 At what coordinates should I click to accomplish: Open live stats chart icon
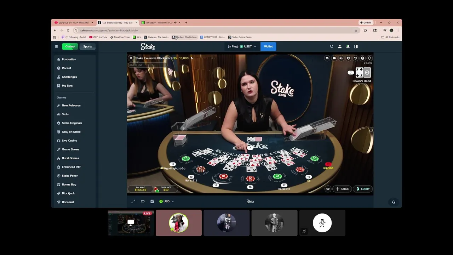pyautogui.click(x=152, y=201)
